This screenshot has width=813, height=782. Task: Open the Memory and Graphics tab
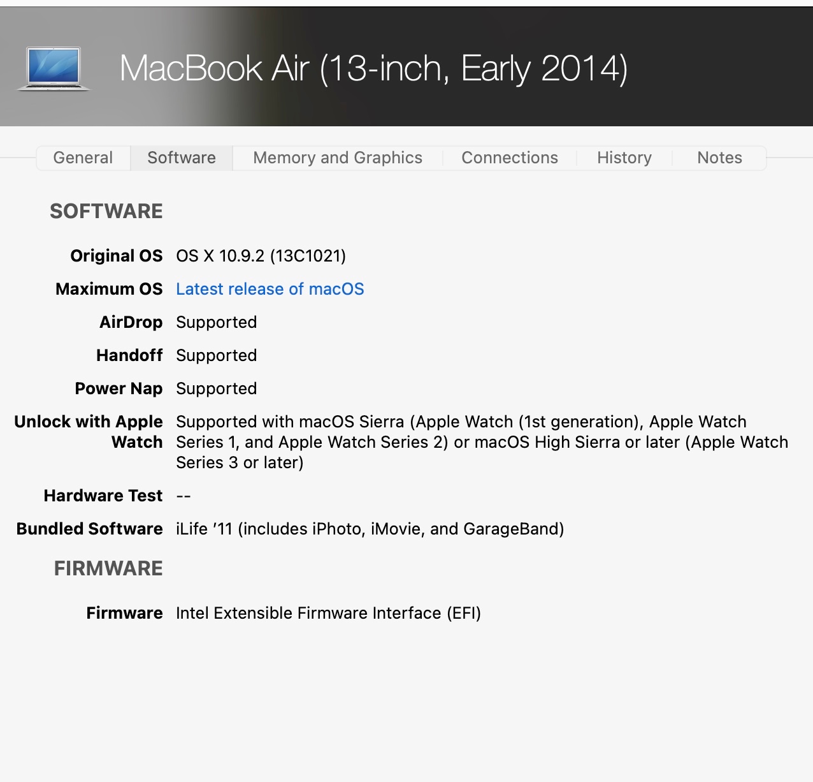[x=338, y=158]
